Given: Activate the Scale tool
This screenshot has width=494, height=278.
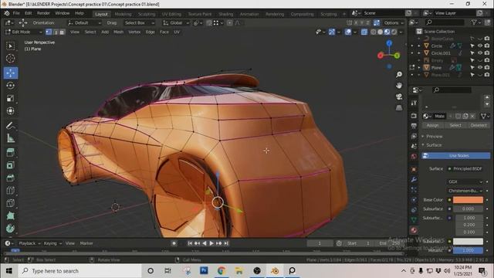Looking at the screenshot, I should [10, 98].
